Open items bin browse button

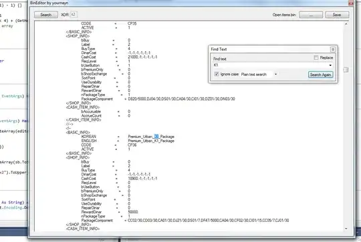tap(311, 15)
